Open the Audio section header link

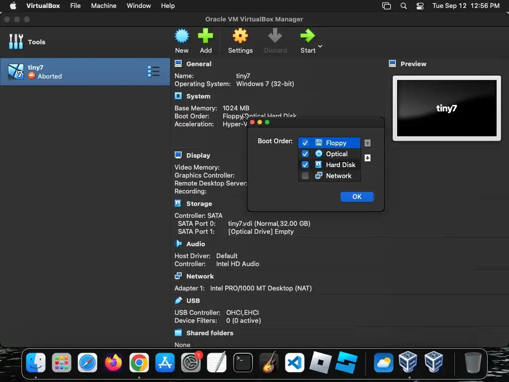pyautogui.click(x=195, y=244)
